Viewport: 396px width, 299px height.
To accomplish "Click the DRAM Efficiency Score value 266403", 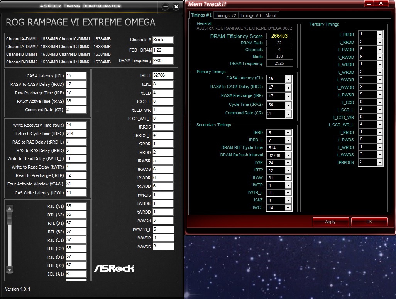I will [x=279, y=36].
